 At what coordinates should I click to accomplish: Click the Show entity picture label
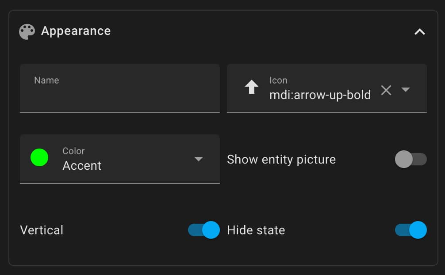(281, 160)
